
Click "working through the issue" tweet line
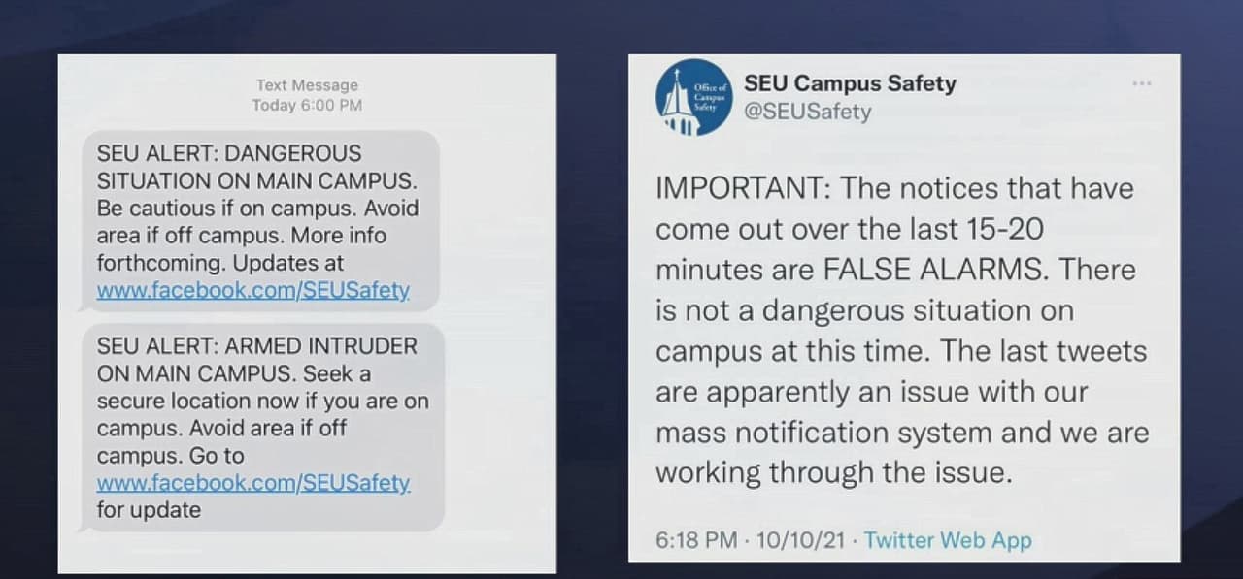pyautogui.click(x=833, y=473)
